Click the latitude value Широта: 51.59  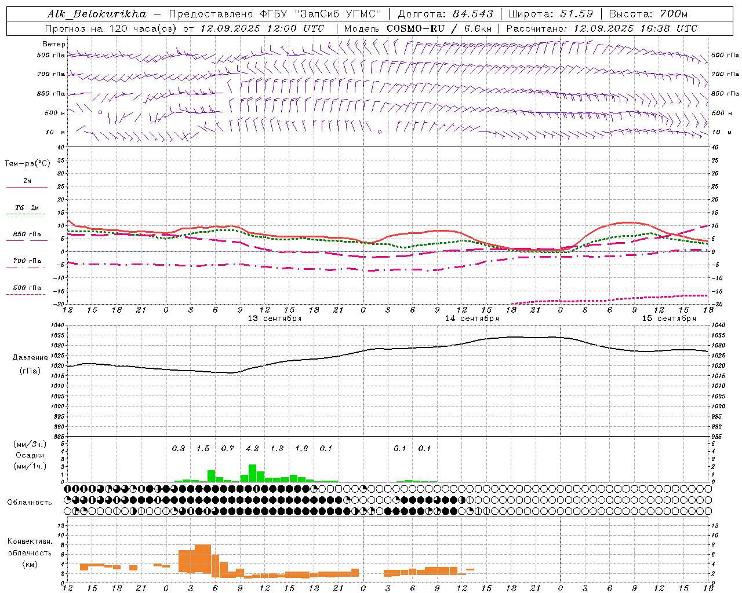(551, 14)
